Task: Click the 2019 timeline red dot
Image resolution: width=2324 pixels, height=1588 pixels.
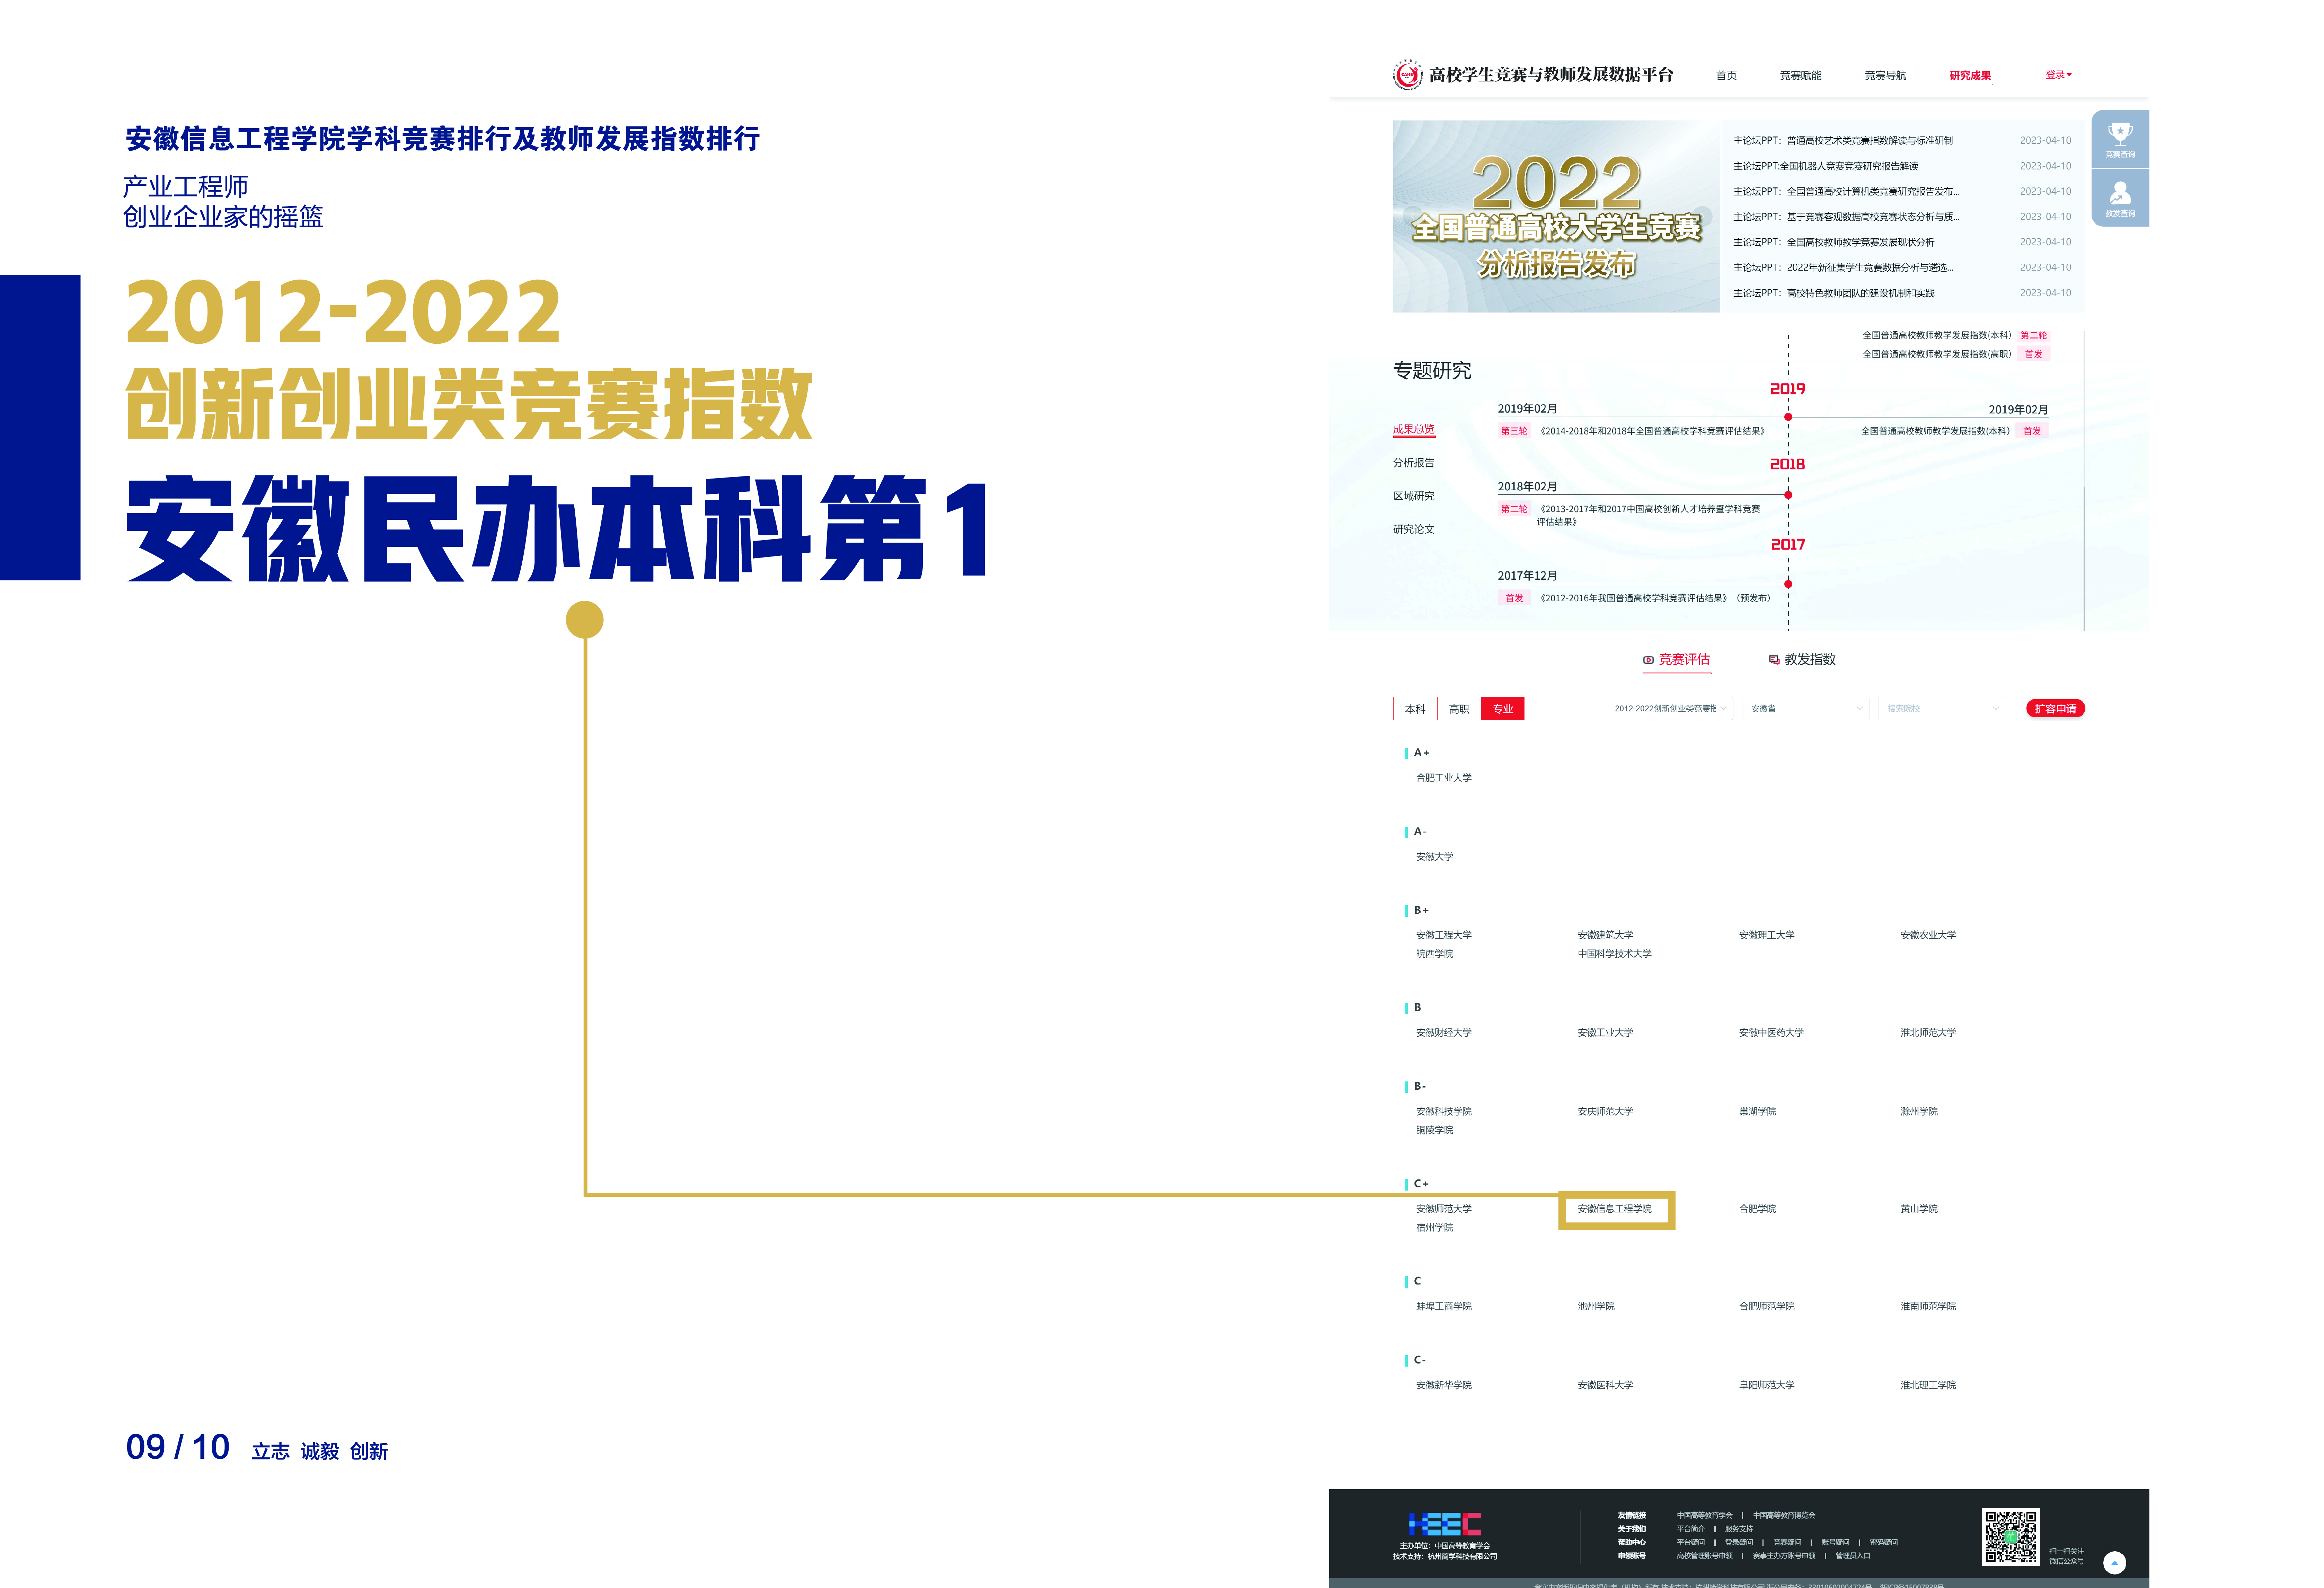Action: (x=1788, y=417)
